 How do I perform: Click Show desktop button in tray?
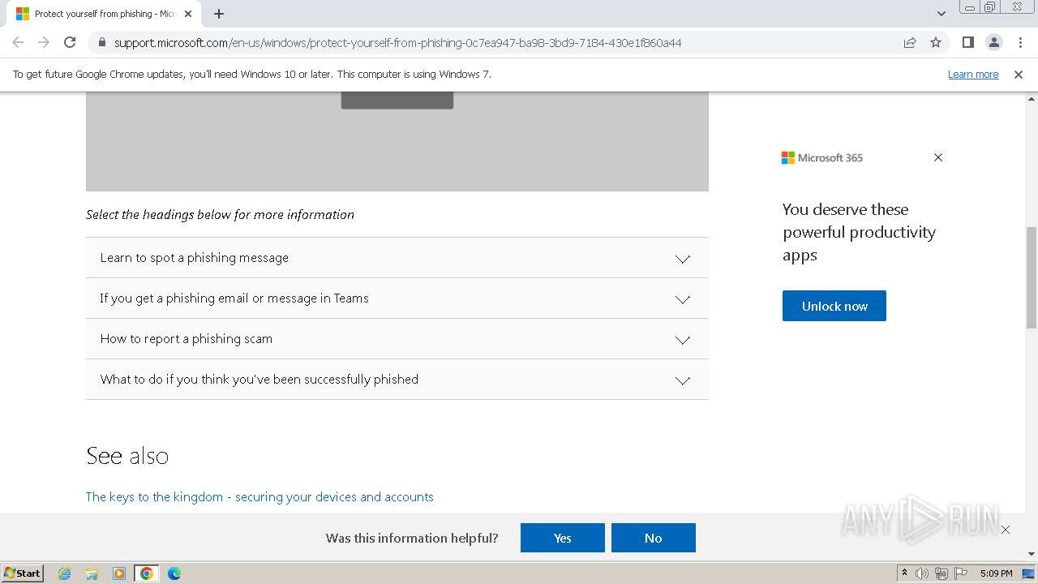click(x=1029, y=573)
